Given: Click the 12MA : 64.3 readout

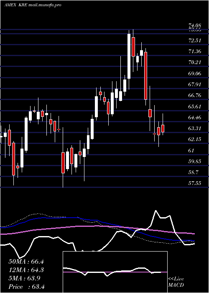Looking at the screenshot, I should point(26,270).
